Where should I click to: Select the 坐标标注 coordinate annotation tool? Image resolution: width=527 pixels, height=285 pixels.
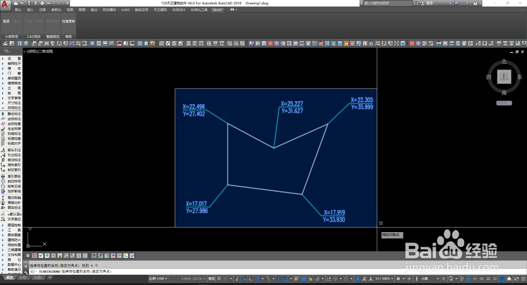(x=11, y=119)
